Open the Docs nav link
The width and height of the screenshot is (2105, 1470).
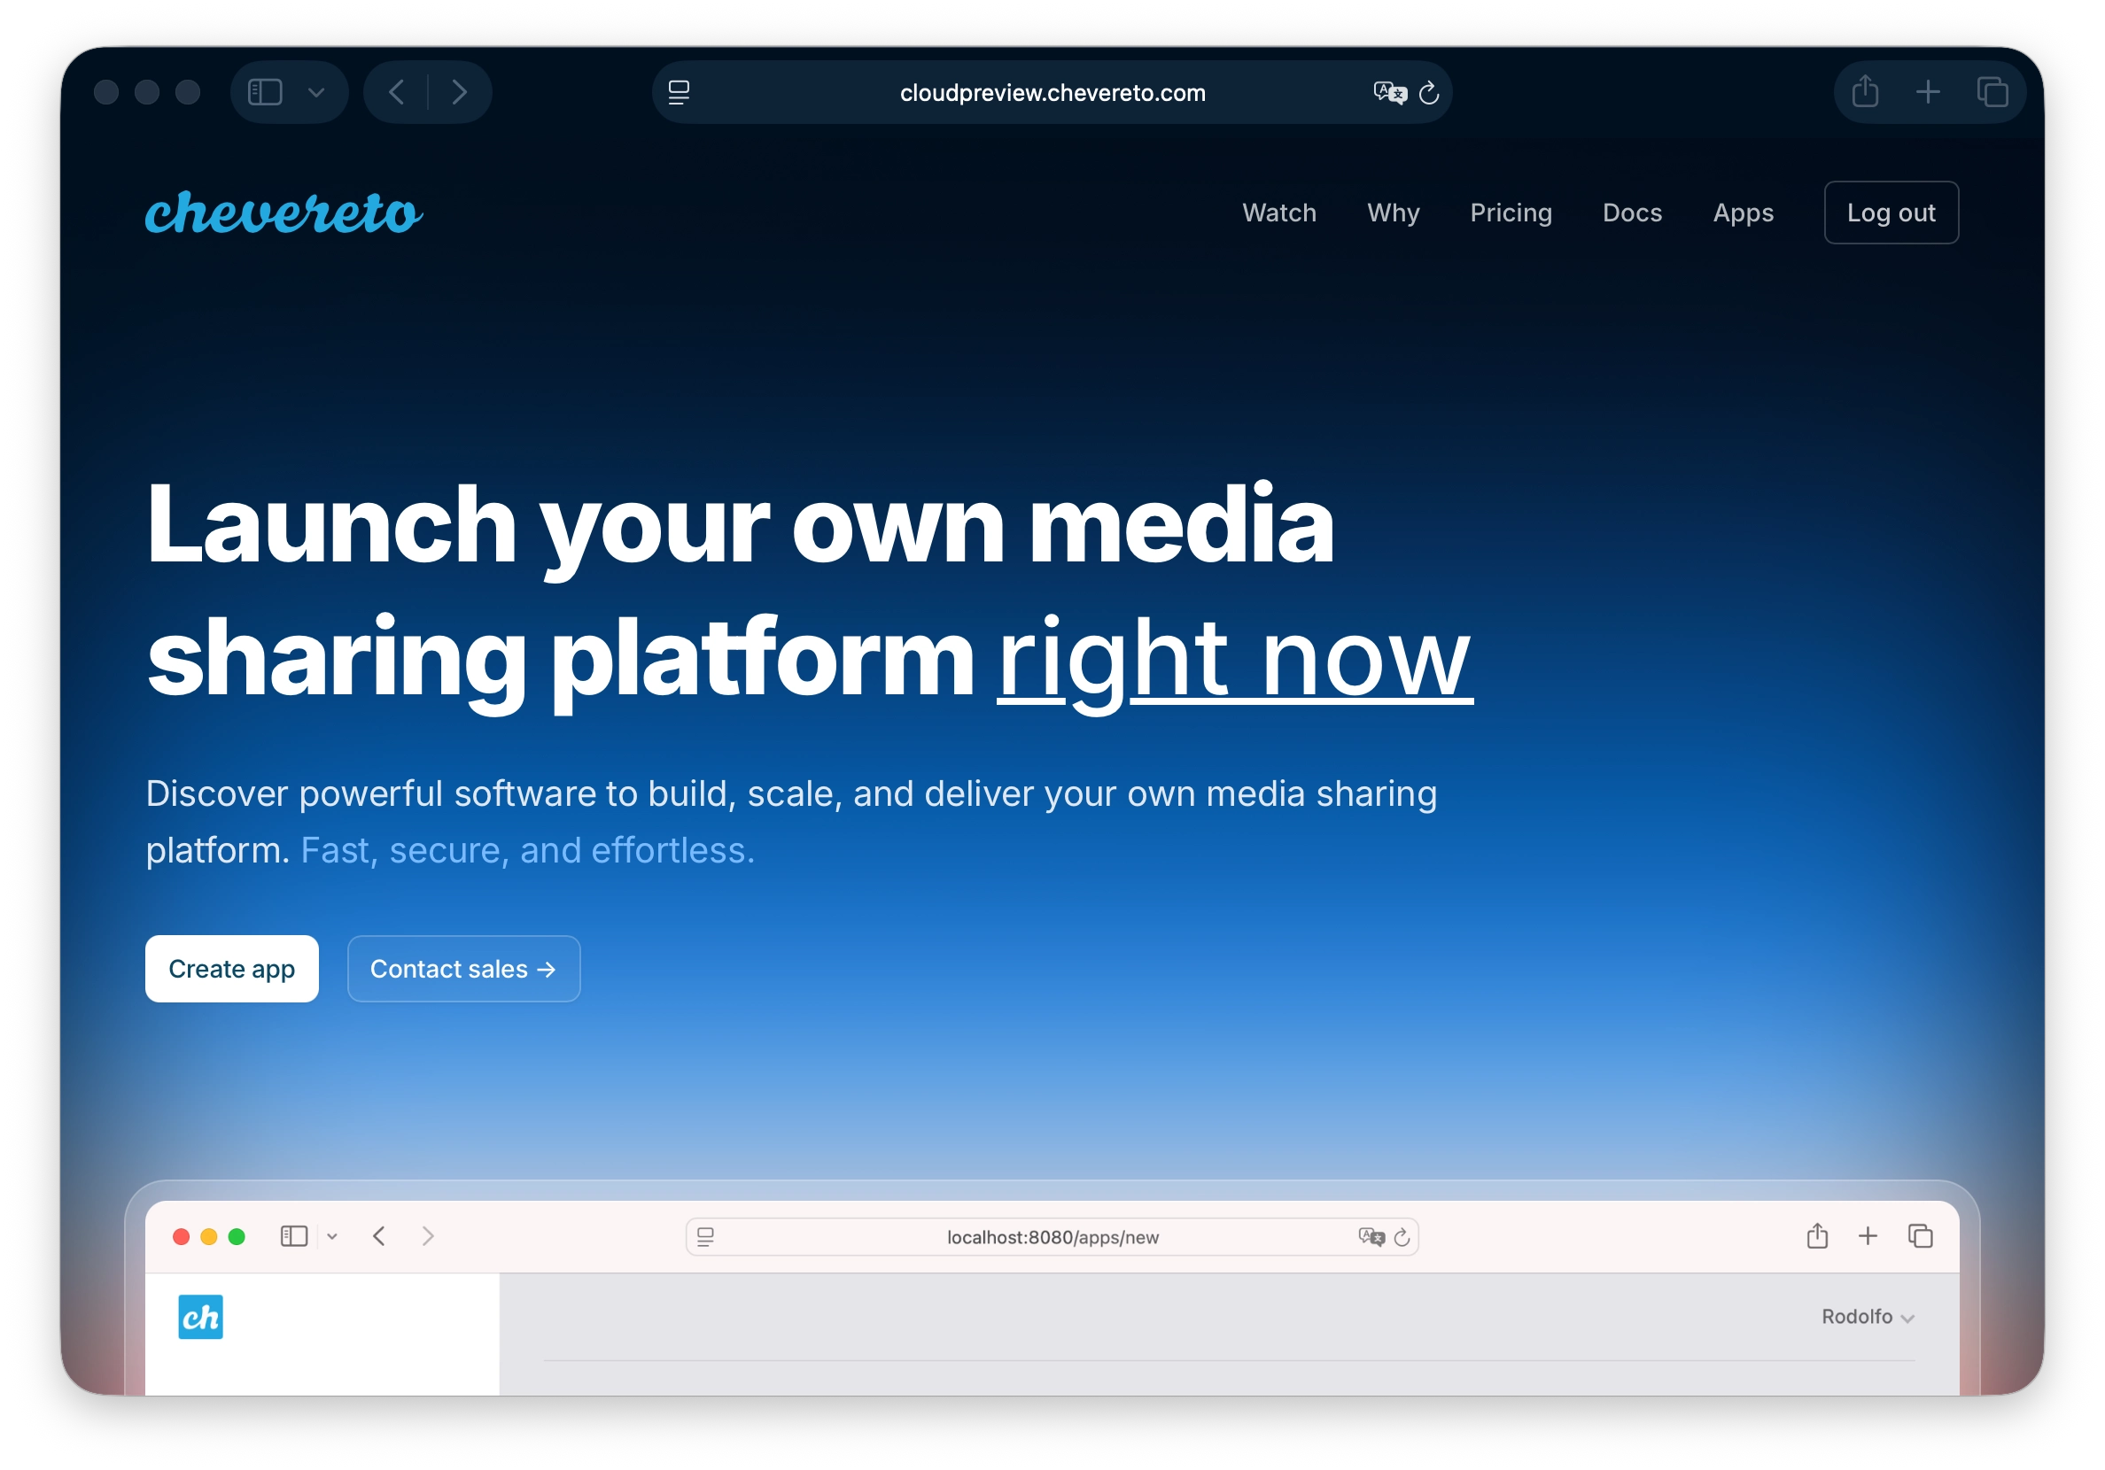point(1632,213)
